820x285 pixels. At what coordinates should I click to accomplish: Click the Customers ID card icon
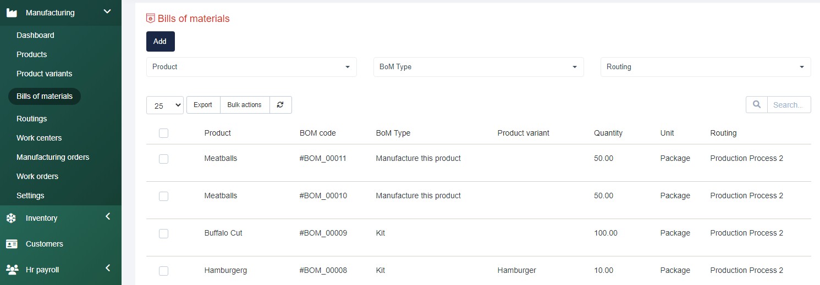12,244
